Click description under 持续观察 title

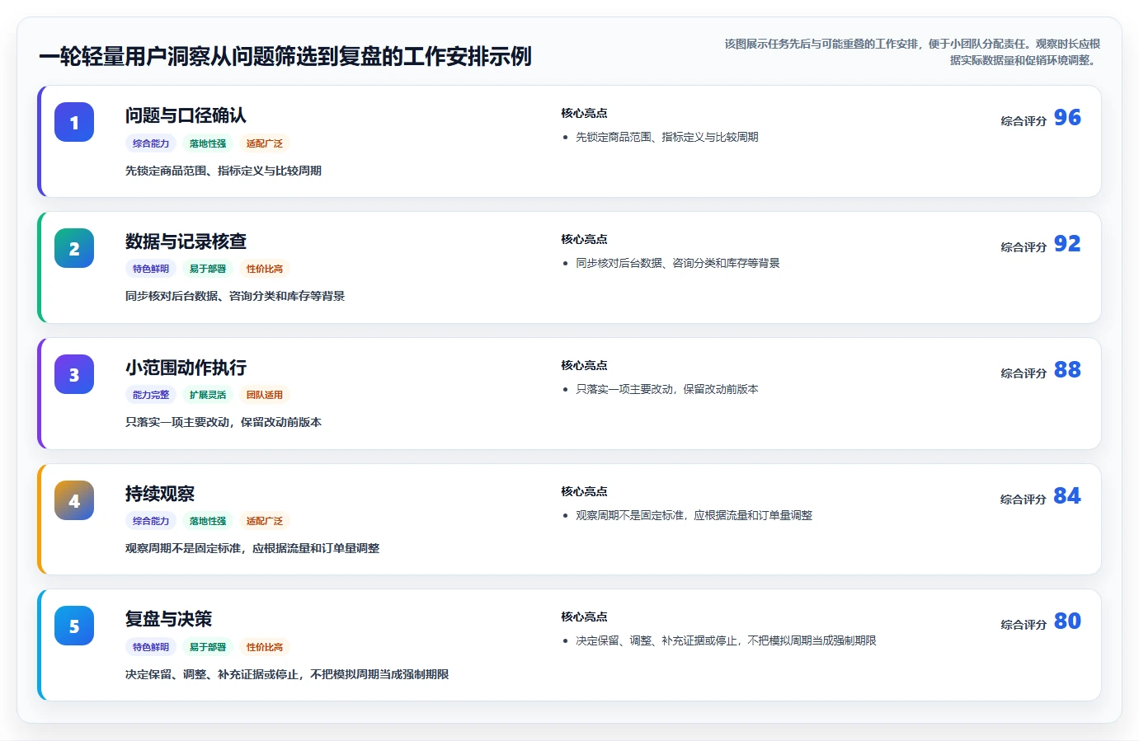click(252, 549)
